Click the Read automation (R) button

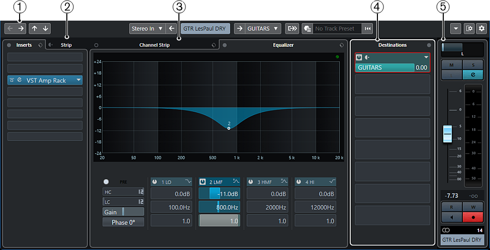pyautogui.click(x=452, y=207)
